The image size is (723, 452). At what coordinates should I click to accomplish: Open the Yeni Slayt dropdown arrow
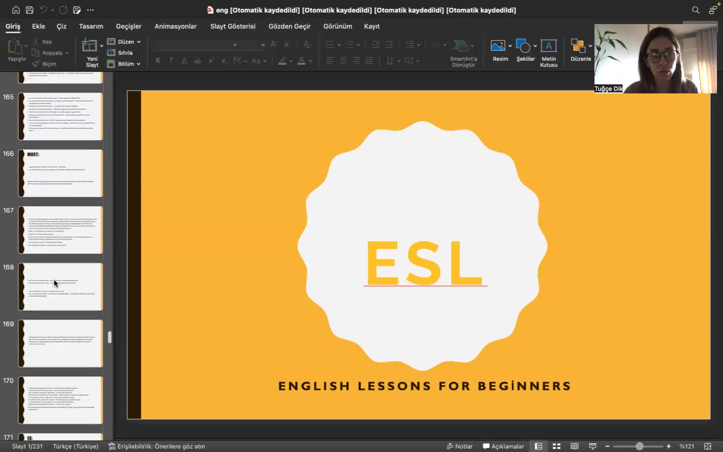tap(101, 46)
